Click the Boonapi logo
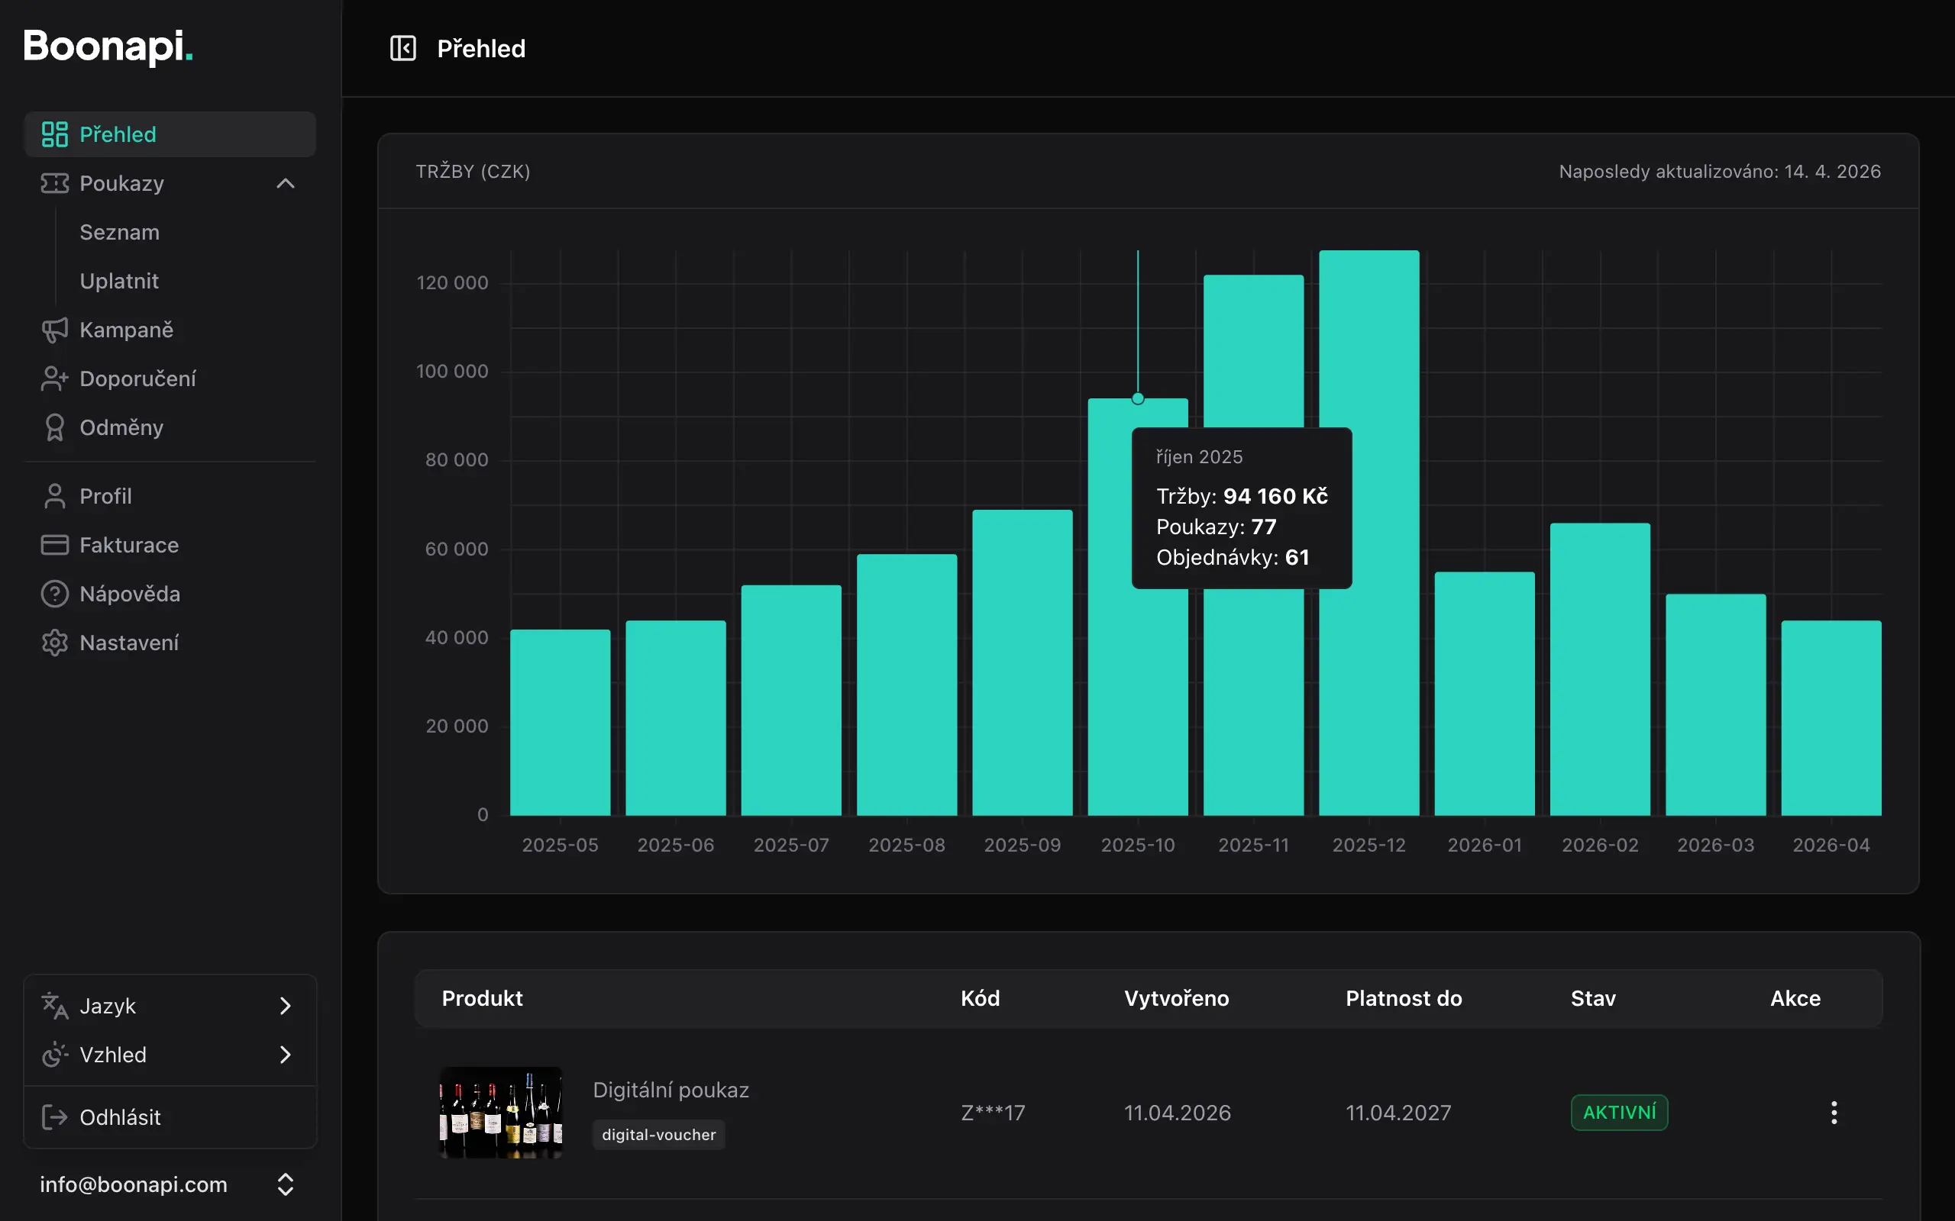This screenshot has height=1221, width=1955. click(108, 46)
